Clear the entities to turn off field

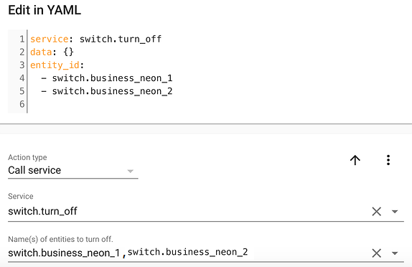pyautogui.click(x=376, y=253)
